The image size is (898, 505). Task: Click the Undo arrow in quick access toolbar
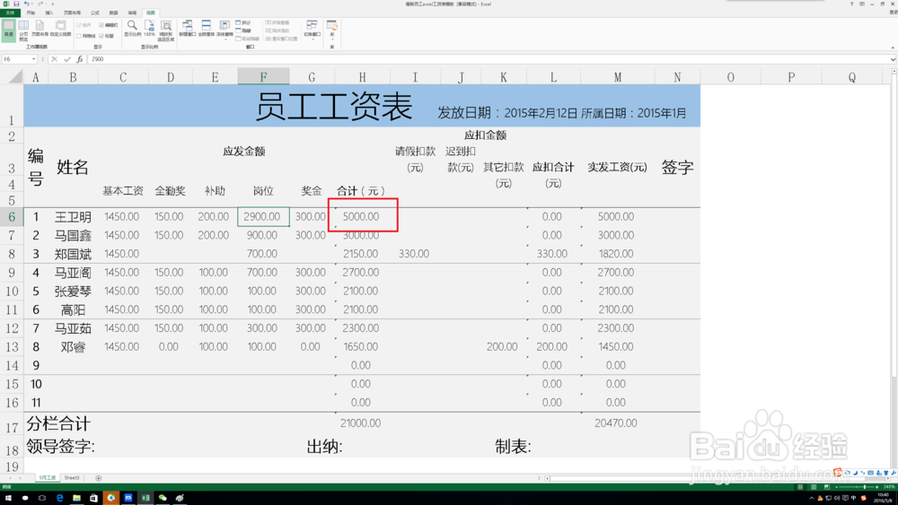point(26,4)
